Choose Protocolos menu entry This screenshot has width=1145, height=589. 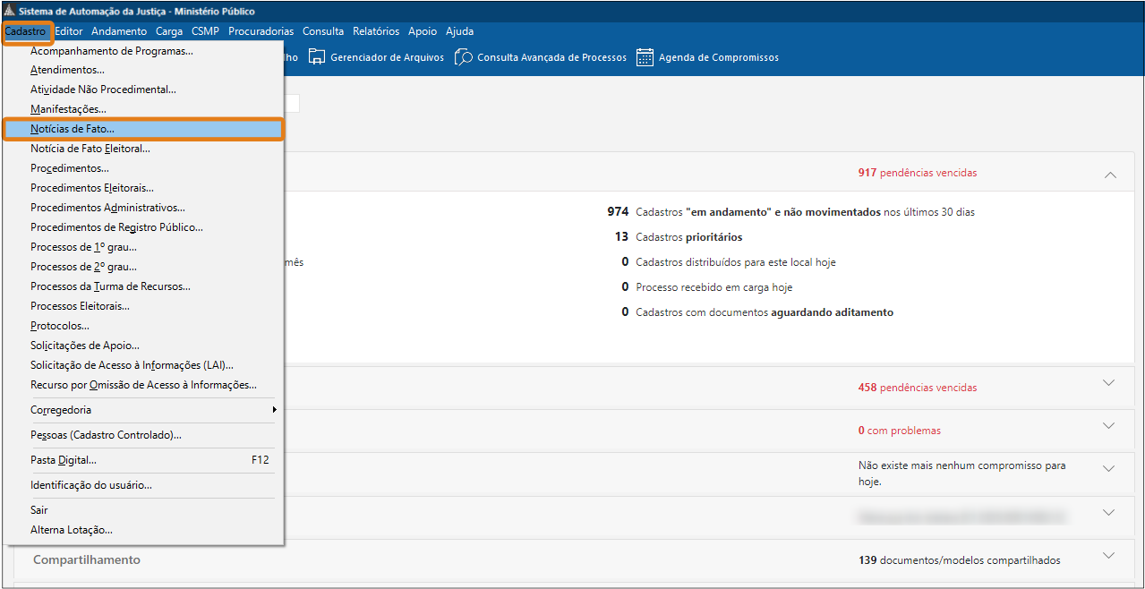pyautogui.click(x=143, y=326)
